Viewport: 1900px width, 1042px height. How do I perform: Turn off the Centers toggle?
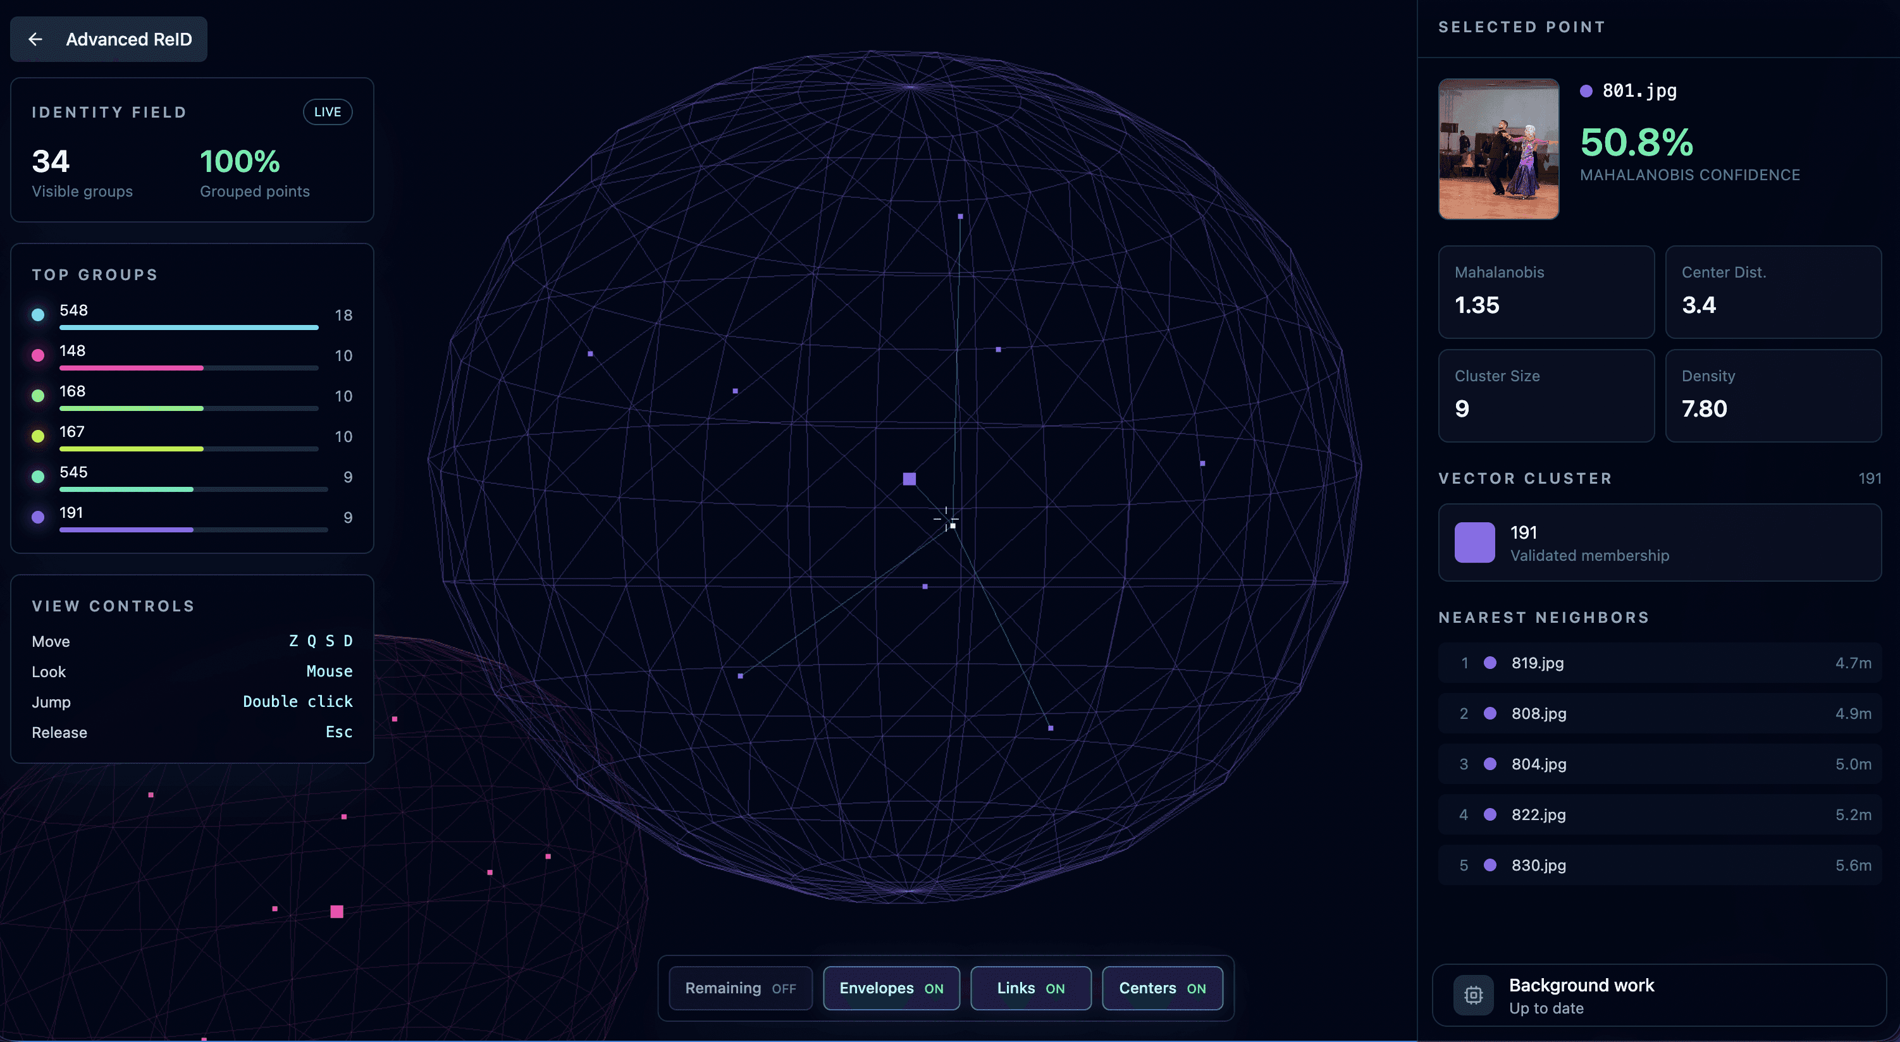[x=1163, y=988]
